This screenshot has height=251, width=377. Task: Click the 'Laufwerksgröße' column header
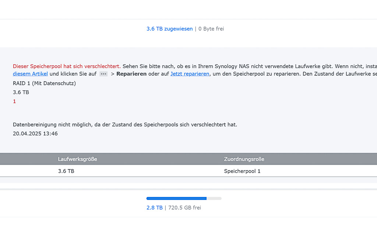pyautogui.click(x=77, y=159)
